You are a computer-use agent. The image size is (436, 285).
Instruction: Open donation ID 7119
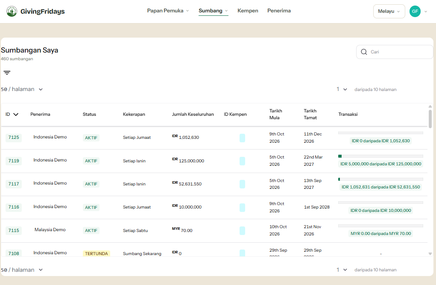click(14, 161)
